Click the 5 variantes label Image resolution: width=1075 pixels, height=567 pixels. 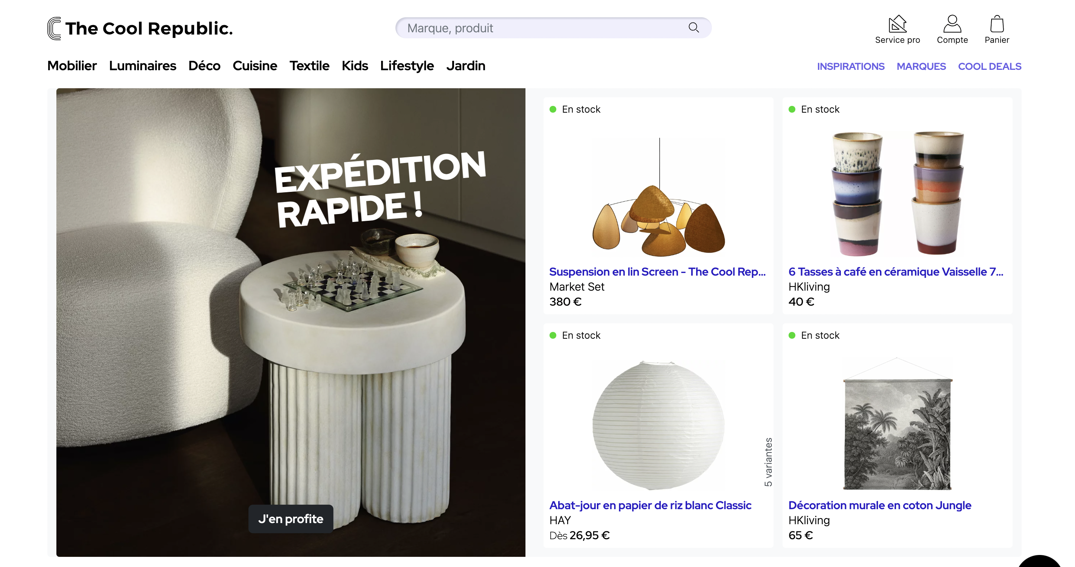(768, 462)
